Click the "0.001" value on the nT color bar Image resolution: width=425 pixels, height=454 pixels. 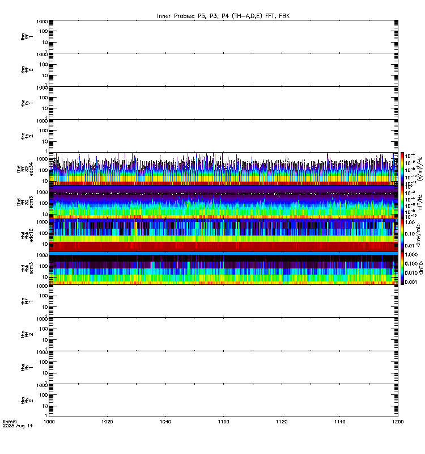click(x=411, y=282)
